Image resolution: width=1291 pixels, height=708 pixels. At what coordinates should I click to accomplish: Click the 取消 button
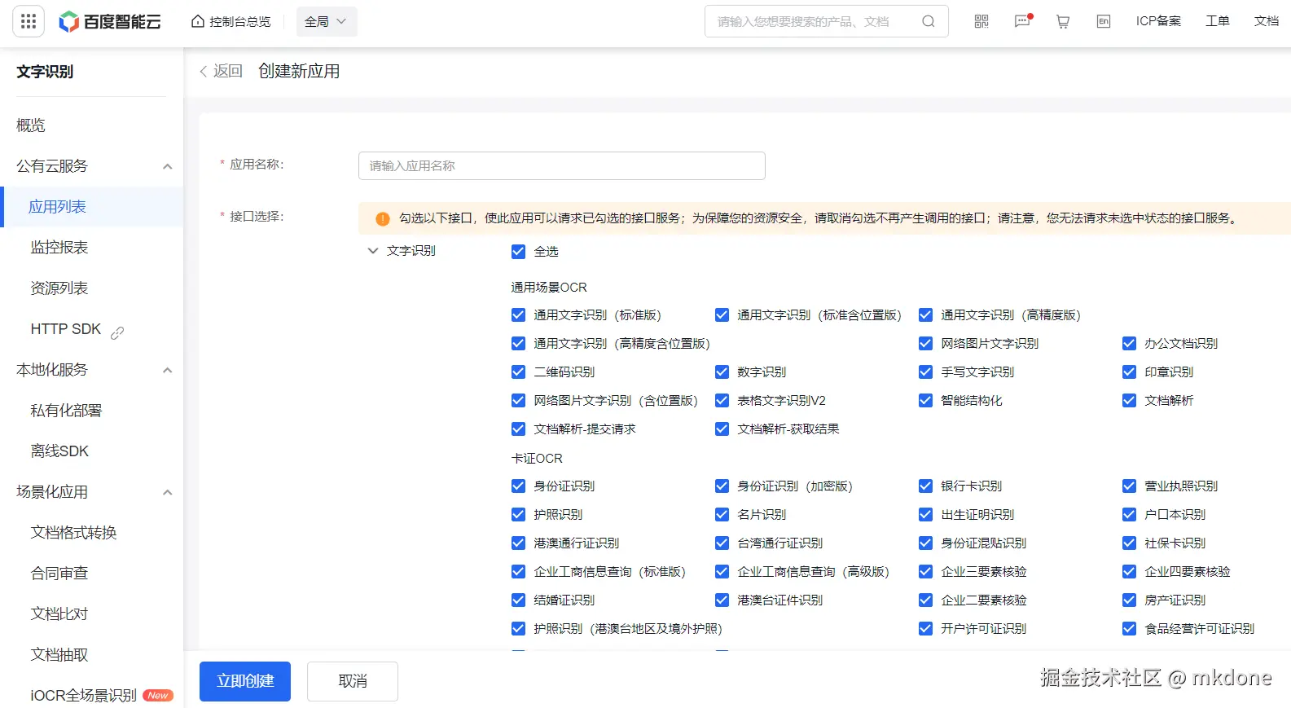click(353, 681)
